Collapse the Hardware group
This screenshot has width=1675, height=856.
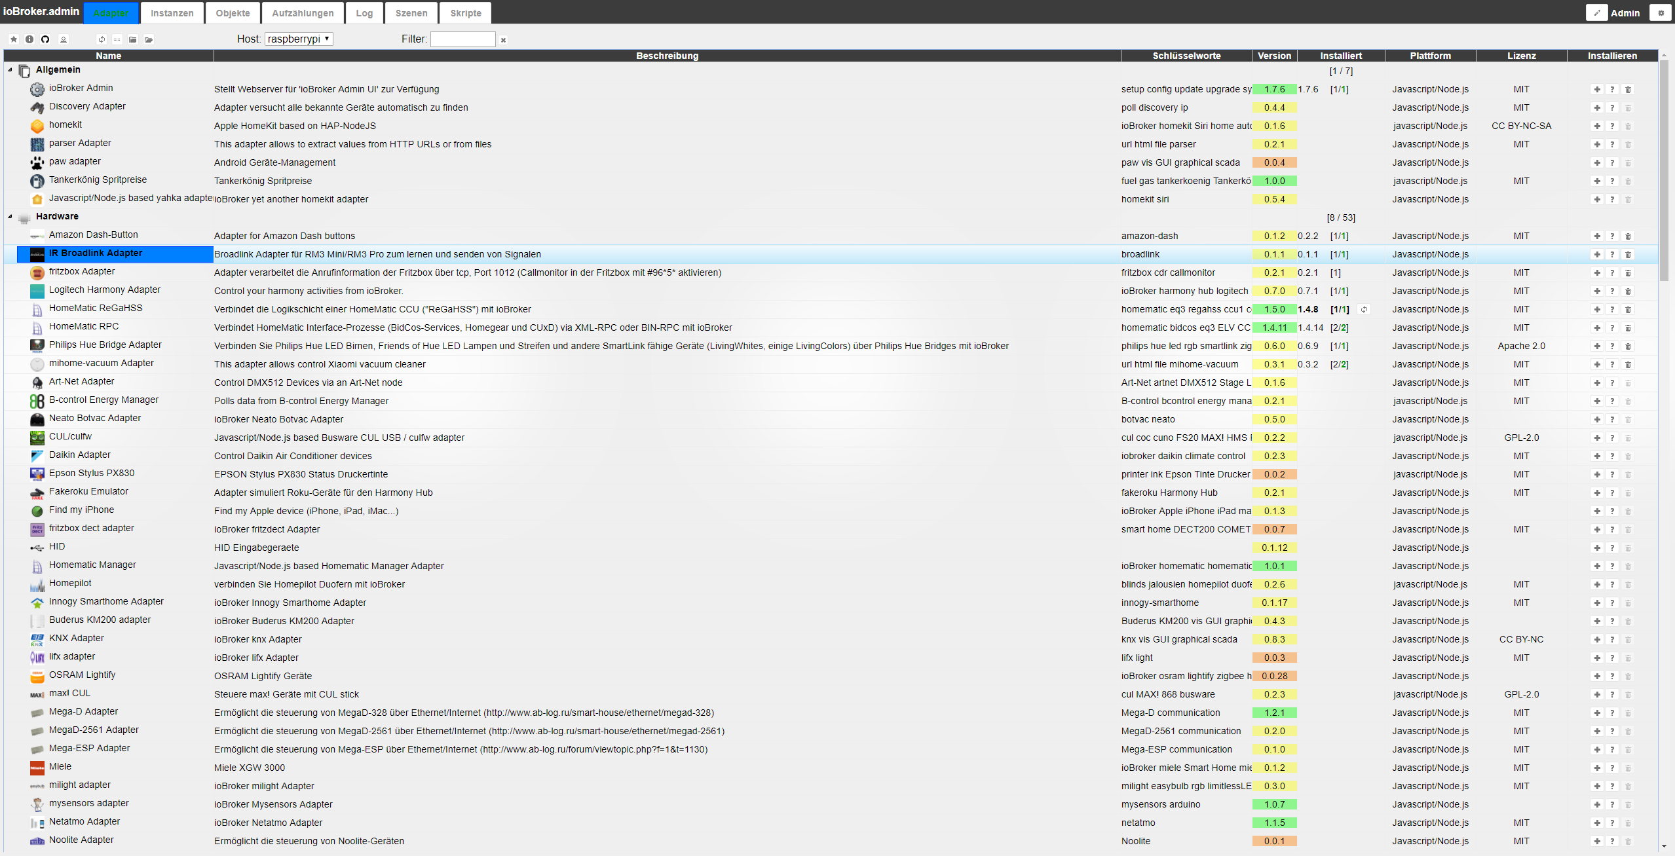point(10,216)
